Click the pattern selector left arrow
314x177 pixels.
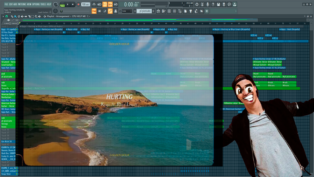pos(135,11)
